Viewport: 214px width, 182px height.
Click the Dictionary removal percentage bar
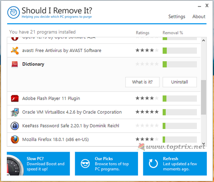click(x=180, y=64)
